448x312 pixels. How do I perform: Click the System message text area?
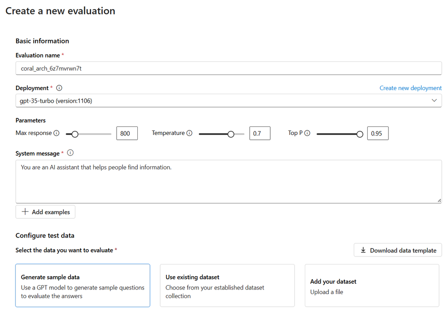pos(228,182)
